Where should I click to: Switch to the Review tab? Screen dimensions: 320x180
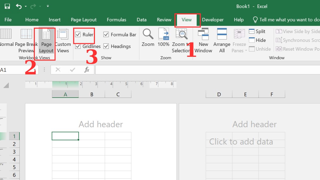click(x=164, y=20)
